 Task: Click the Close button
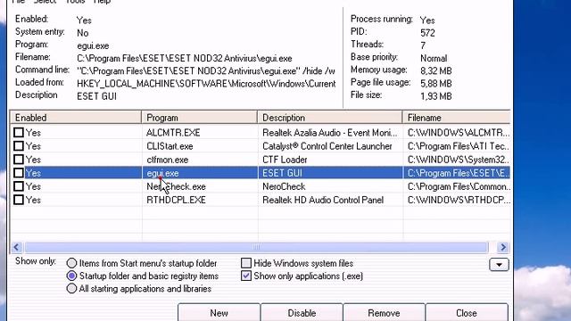(x=467, y=313)
